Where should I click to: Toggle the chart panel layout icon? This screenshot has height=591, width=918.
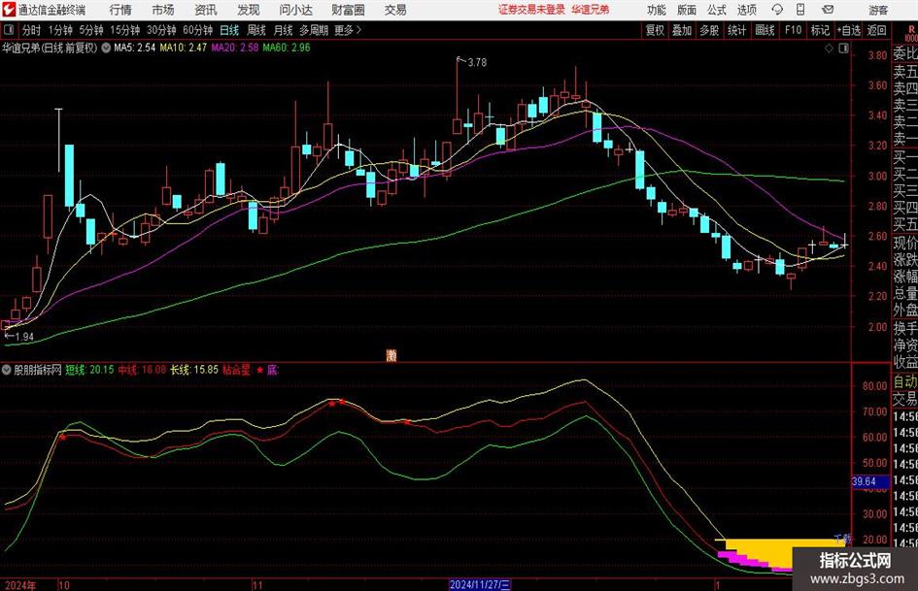coord(843,49)
